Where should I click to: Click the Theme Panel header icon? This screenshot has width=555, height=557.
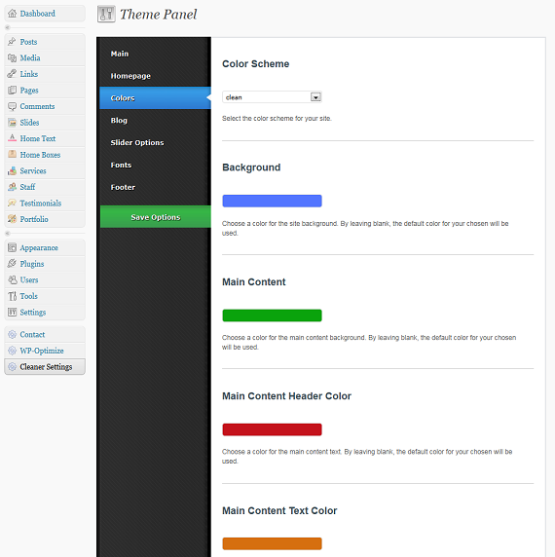(106, 14)
